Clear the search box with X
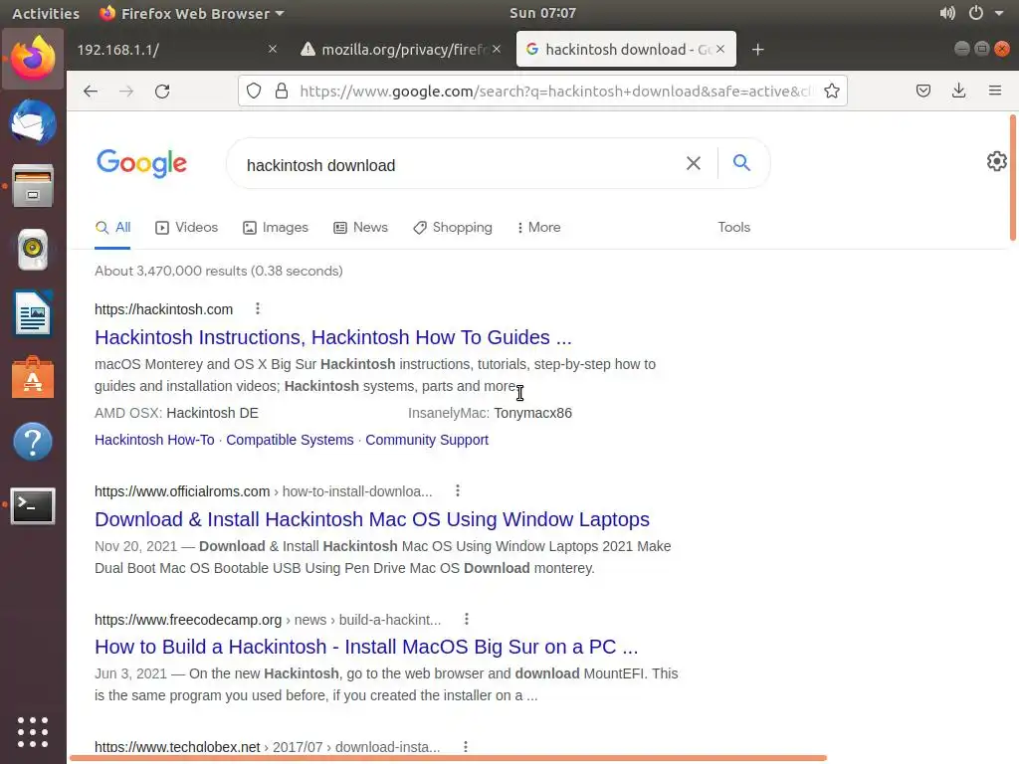The image size is (1019, 764). [x=694, y=163]
